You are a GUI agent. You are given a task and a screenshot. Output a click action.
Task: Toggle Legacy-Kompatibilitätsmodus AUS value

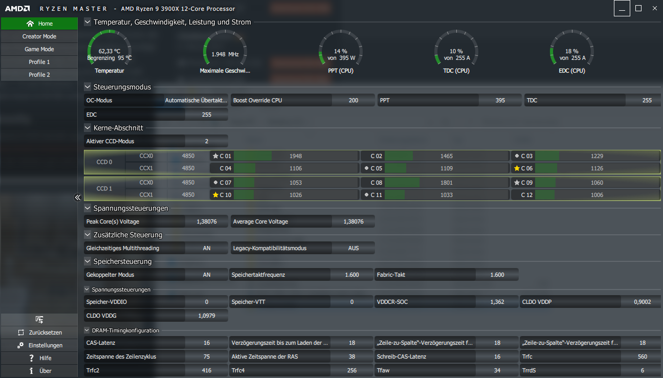coord(353,248)
